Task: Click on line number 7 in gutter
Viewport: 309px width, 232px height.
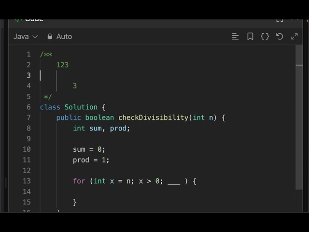Action: click(29, 117)
